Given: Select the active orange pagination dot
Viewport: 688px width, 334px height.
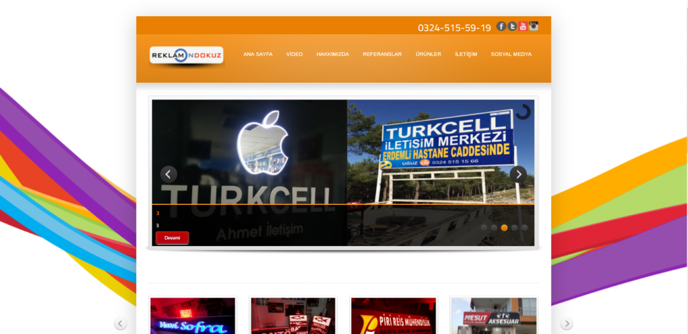Looking at the screenshot, I should click(504, 228).
